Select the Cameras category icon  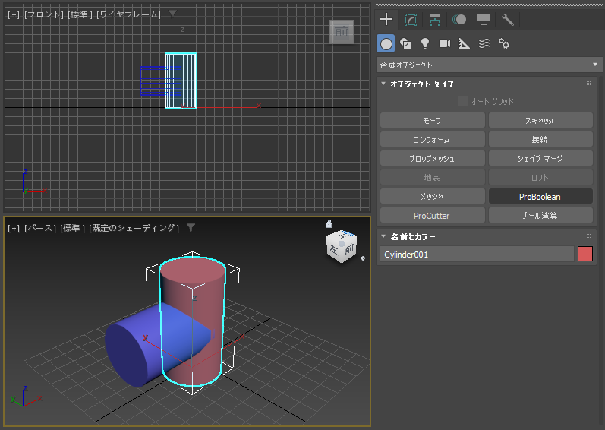[445, 43]
